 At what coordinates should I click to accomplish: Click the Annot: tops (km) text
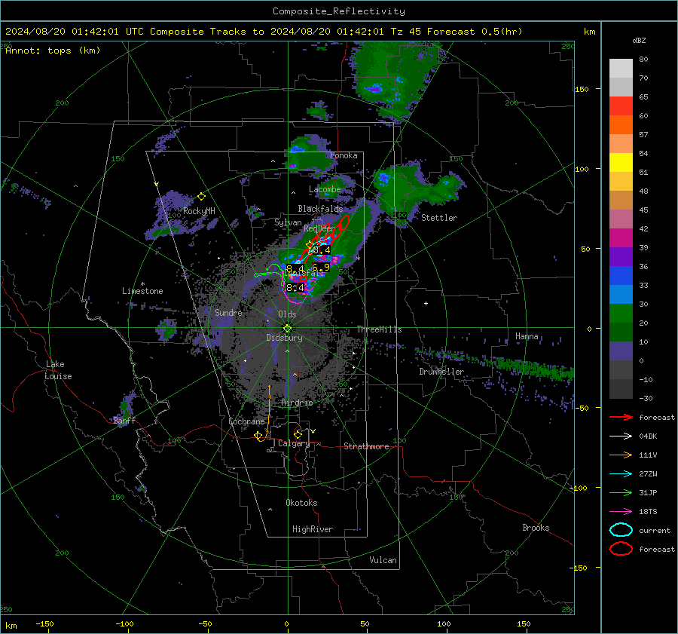[53, 51]
